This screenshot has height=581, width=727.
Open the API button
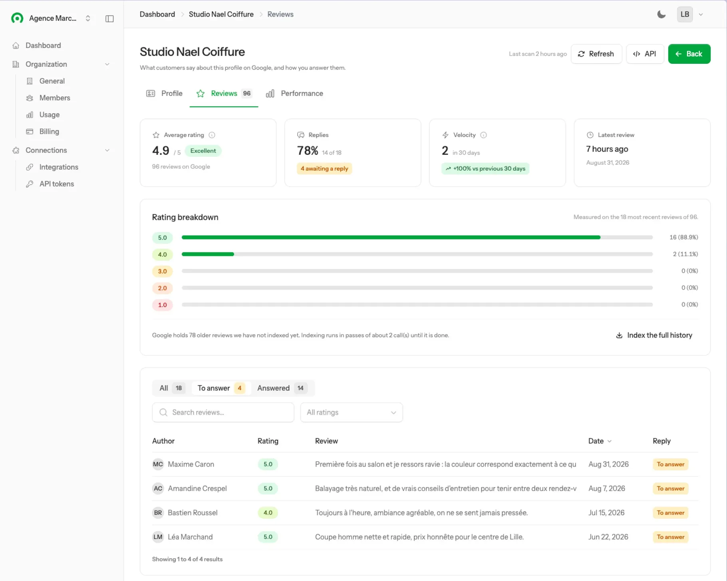645,54
